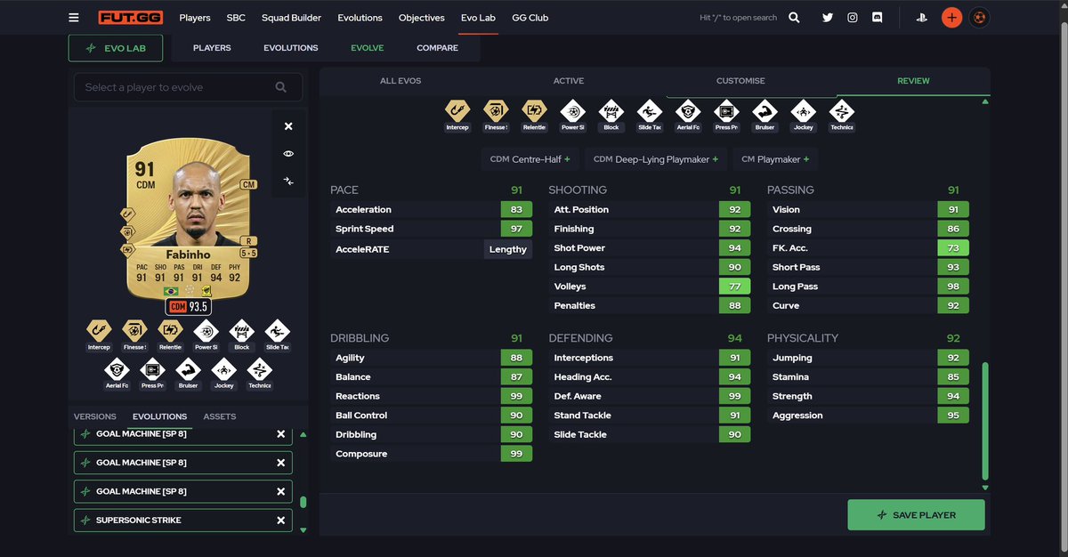Open the profile avatar menu
Viewport: 1068px width, 557px height.
pyautogui.click(x=979, y=17)
